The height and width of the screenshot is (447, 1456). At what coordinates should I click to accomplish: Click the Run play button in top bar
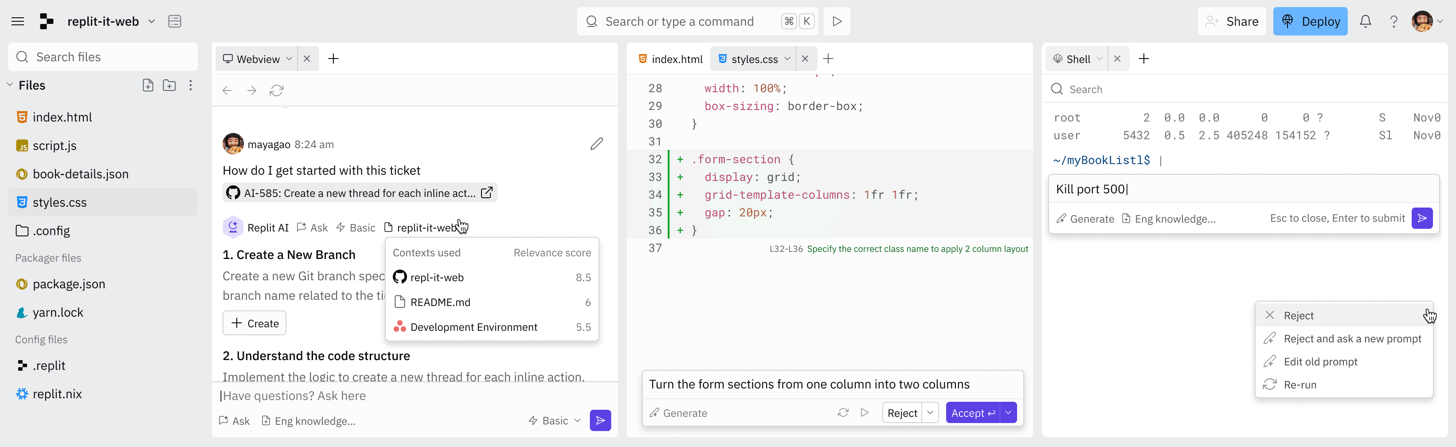click(837, 21)
